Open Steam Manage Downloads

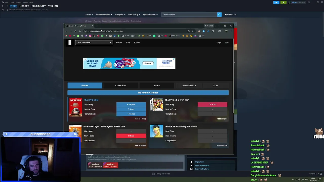pos(161,174)
